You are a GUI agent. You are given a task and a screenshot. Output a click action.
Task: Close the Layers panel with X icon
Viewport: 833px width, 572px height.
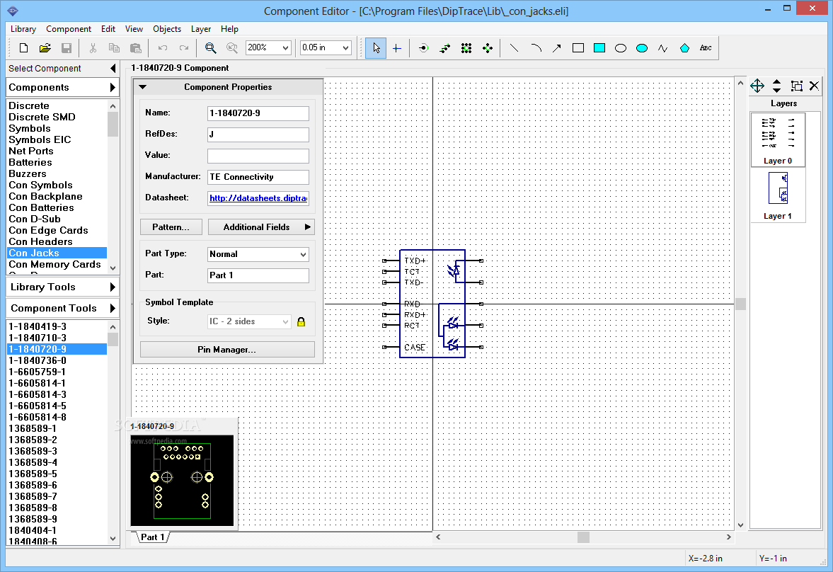tap(814, 86)
